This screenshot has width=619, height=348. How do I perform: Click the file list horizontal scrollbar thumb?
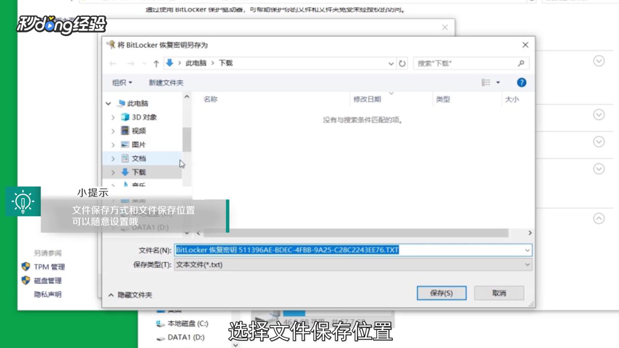click(355, 233)
